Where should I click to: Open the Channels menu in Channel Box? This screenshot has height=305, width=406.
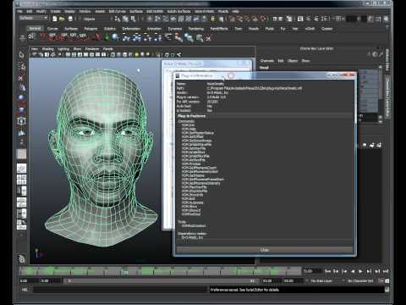click(x=266, y=61)
